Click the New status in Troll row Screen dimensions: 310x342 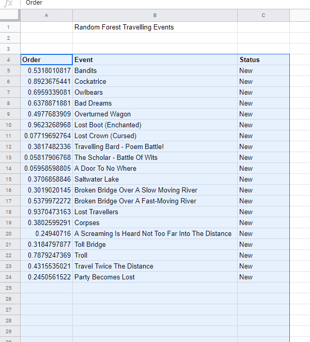pos(263,256)
